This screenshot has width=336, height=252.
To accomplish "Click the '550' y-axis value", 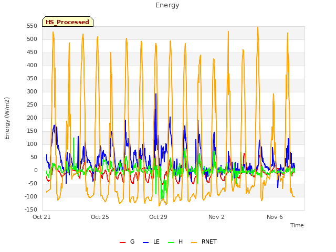I will coord(32,26).
